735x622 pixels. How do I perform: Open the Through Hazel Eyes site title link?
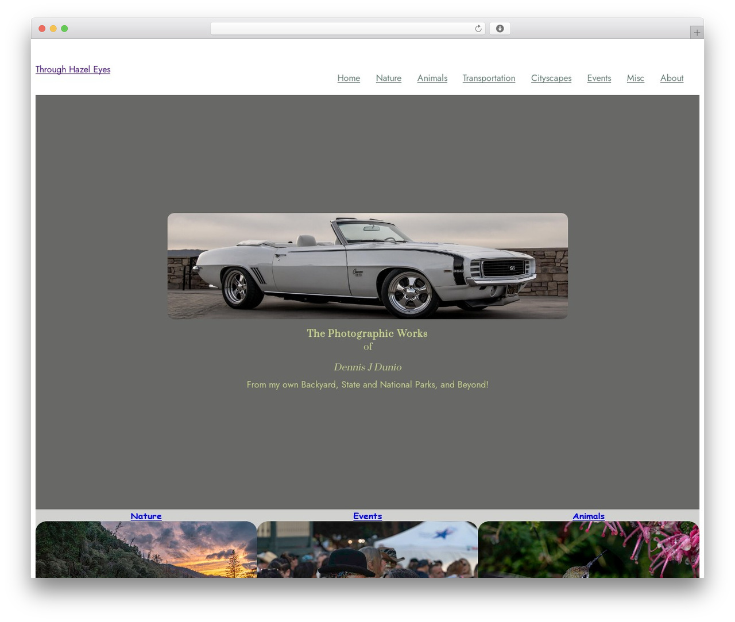73,69
